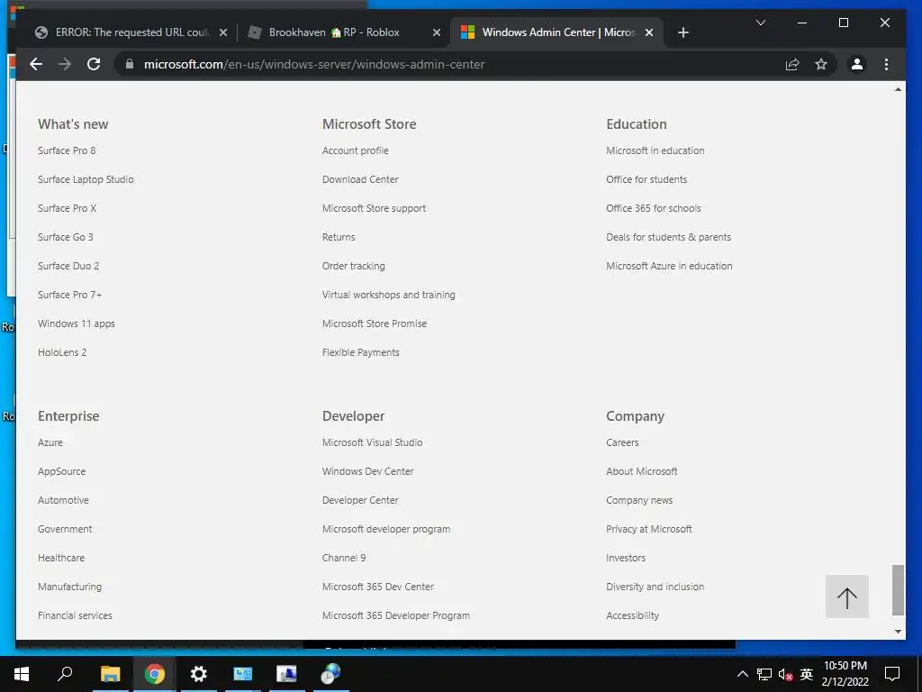
Task: Reload the page with the refresh icon
Action: 94,64
